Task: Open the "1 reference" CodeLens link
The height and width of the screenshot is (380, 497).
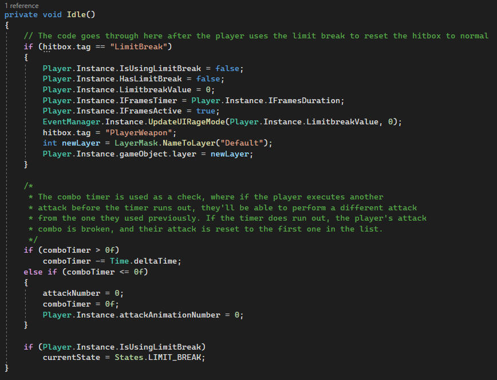Action: coord(21,6)
